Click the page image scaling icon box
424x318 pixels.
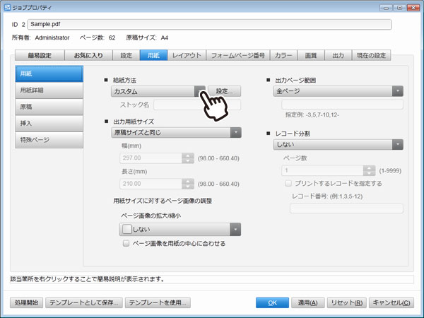tap(126, 229)
